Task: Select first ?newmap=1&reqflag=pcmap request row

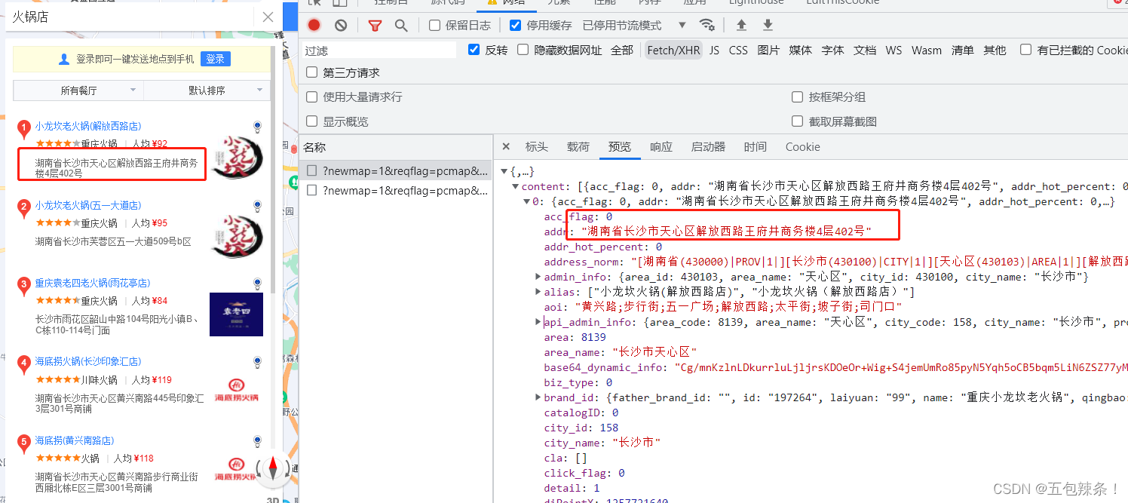Action: click(x=397, y=170)
